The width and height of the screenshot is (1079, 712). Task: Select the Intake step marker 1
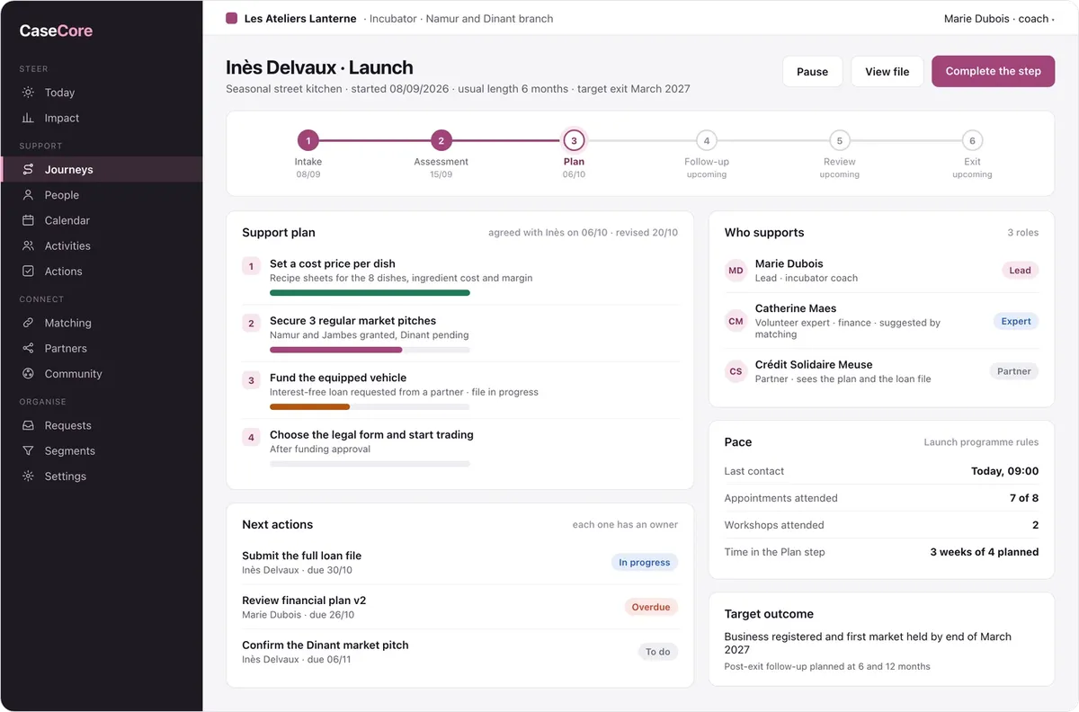pyautogui.click(x=308, y=140)
